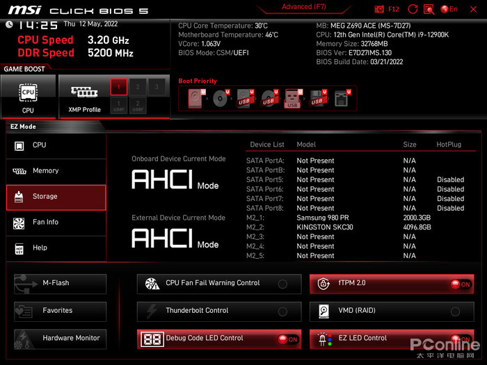Screen dimensions: 487x365
Task: Change language using the En globe icon
Action: pyautogui.click(x=449, y=9)
